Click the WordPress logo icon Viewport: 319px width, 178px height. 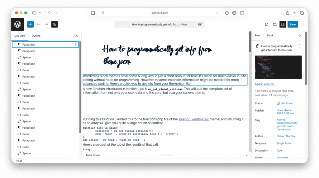[18, 25]
